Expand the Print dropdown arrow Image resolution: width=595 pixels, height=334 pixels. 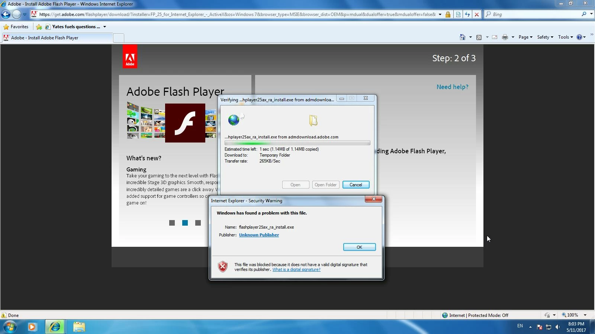tap(513, 37)
